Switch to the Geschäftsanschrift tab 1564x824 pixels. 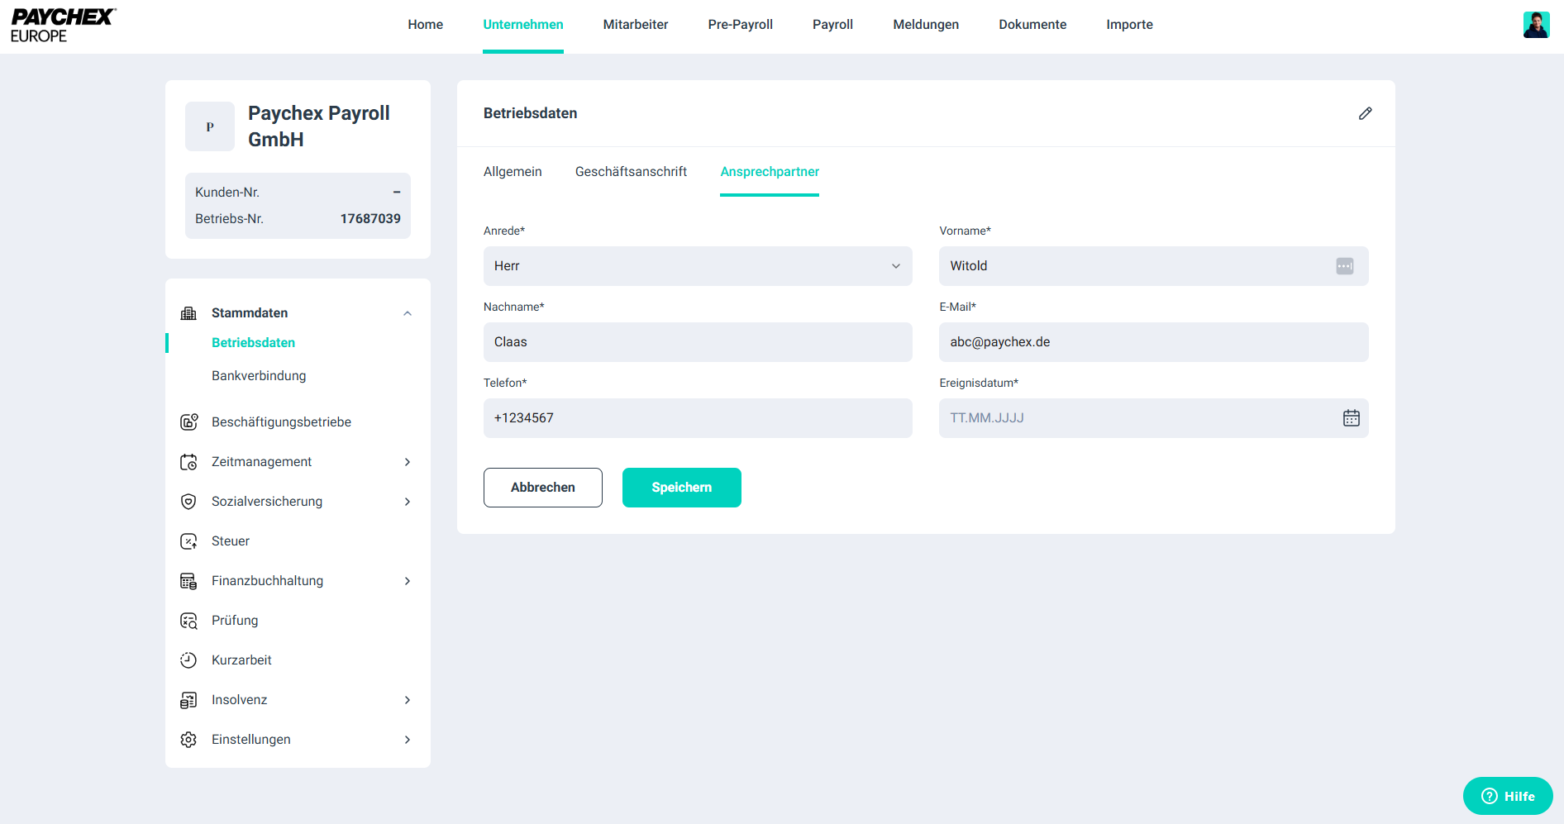click(x=631, y=172)
